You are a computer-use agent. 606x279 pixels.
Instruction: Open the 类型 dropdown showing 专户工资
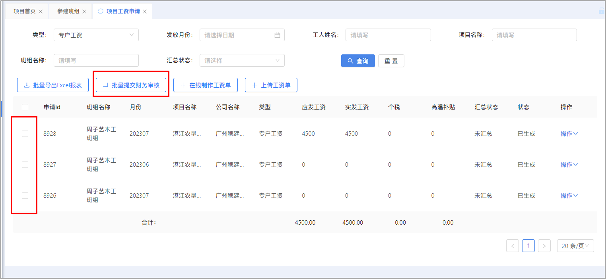[96, 35]
